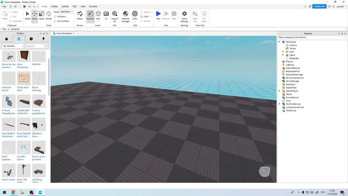Expand the TextChatService node

279,104
